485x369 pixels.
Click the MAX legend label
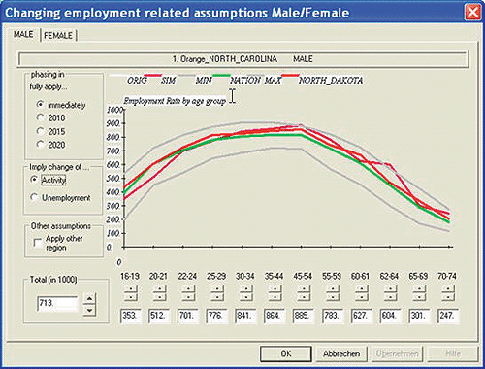273,81
